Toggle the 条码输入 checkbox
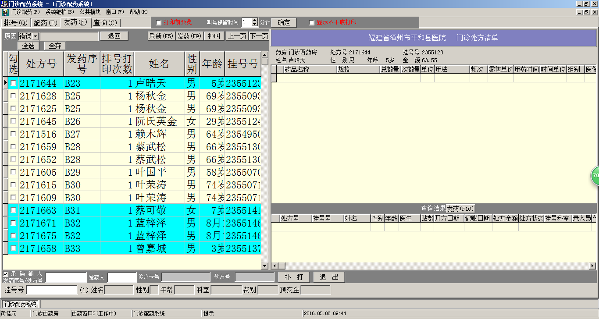Screen dimensions: 599x319 coord(6,274)
